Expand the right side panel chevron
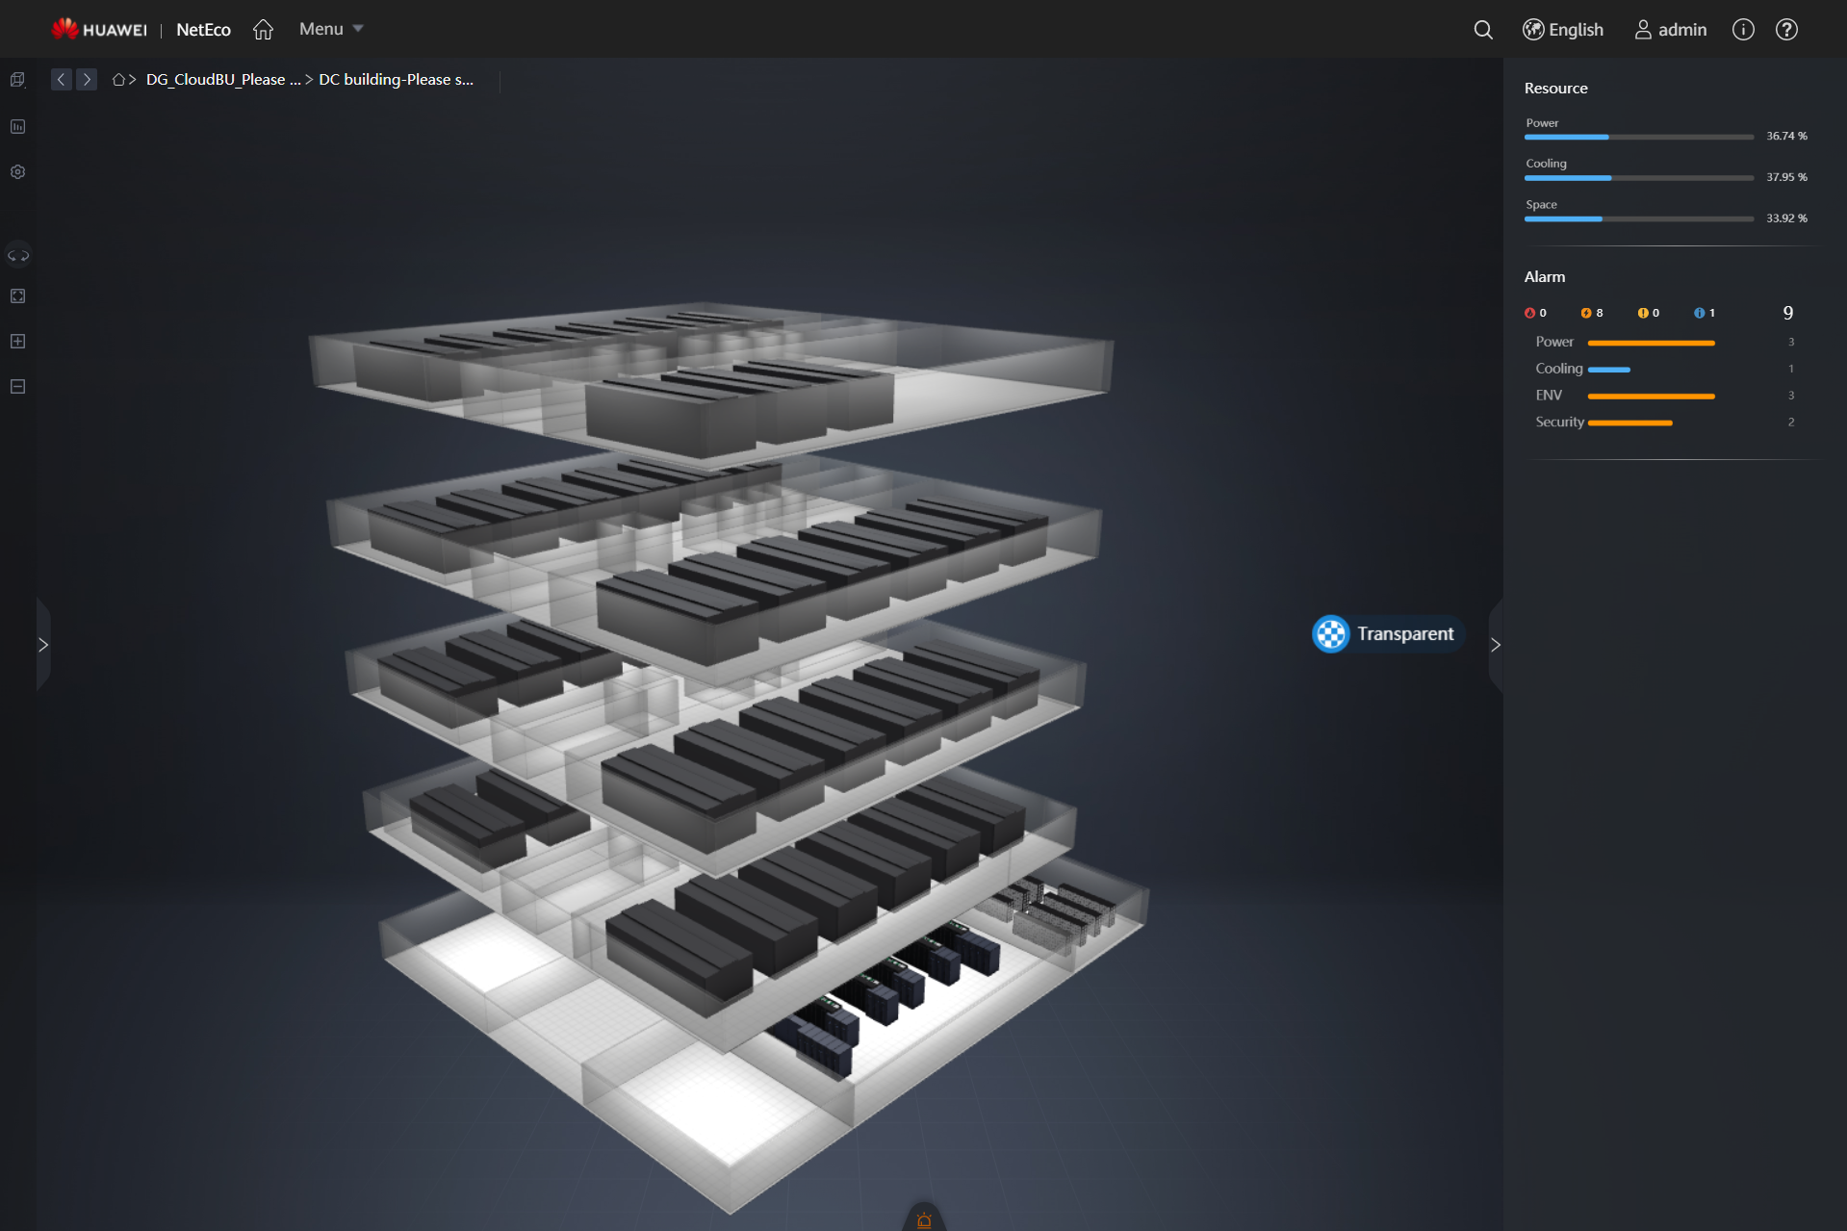1847x1231 pixels. pos(1495,644)
